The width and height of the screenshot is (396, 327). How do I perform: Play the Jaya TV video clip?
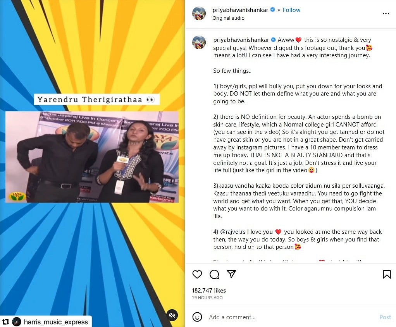click(x=92, y=157)
